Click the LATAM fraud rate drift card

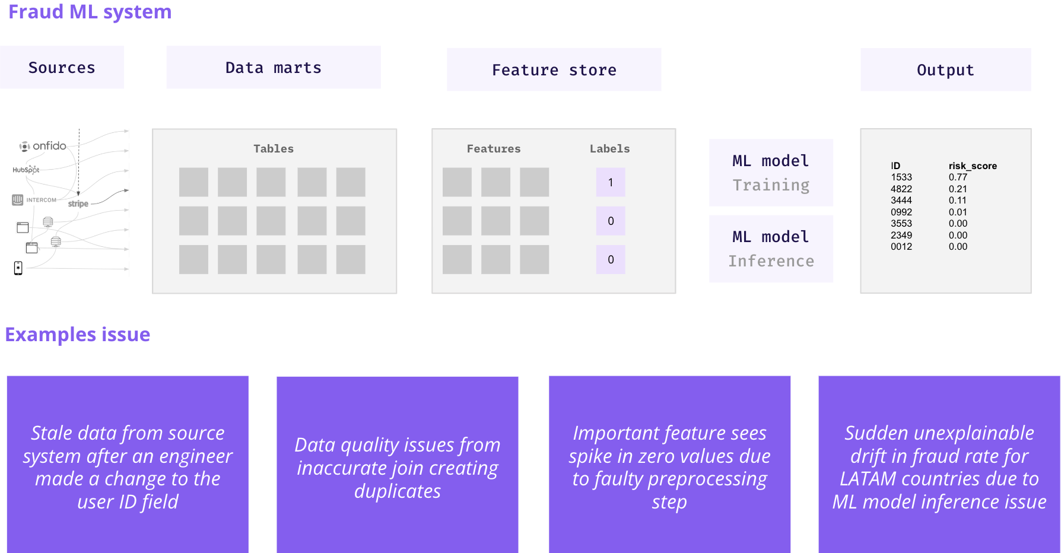[939, 465]
